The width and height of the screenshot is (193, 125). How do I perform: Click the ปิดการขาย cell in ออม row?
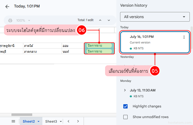[99, 46]
